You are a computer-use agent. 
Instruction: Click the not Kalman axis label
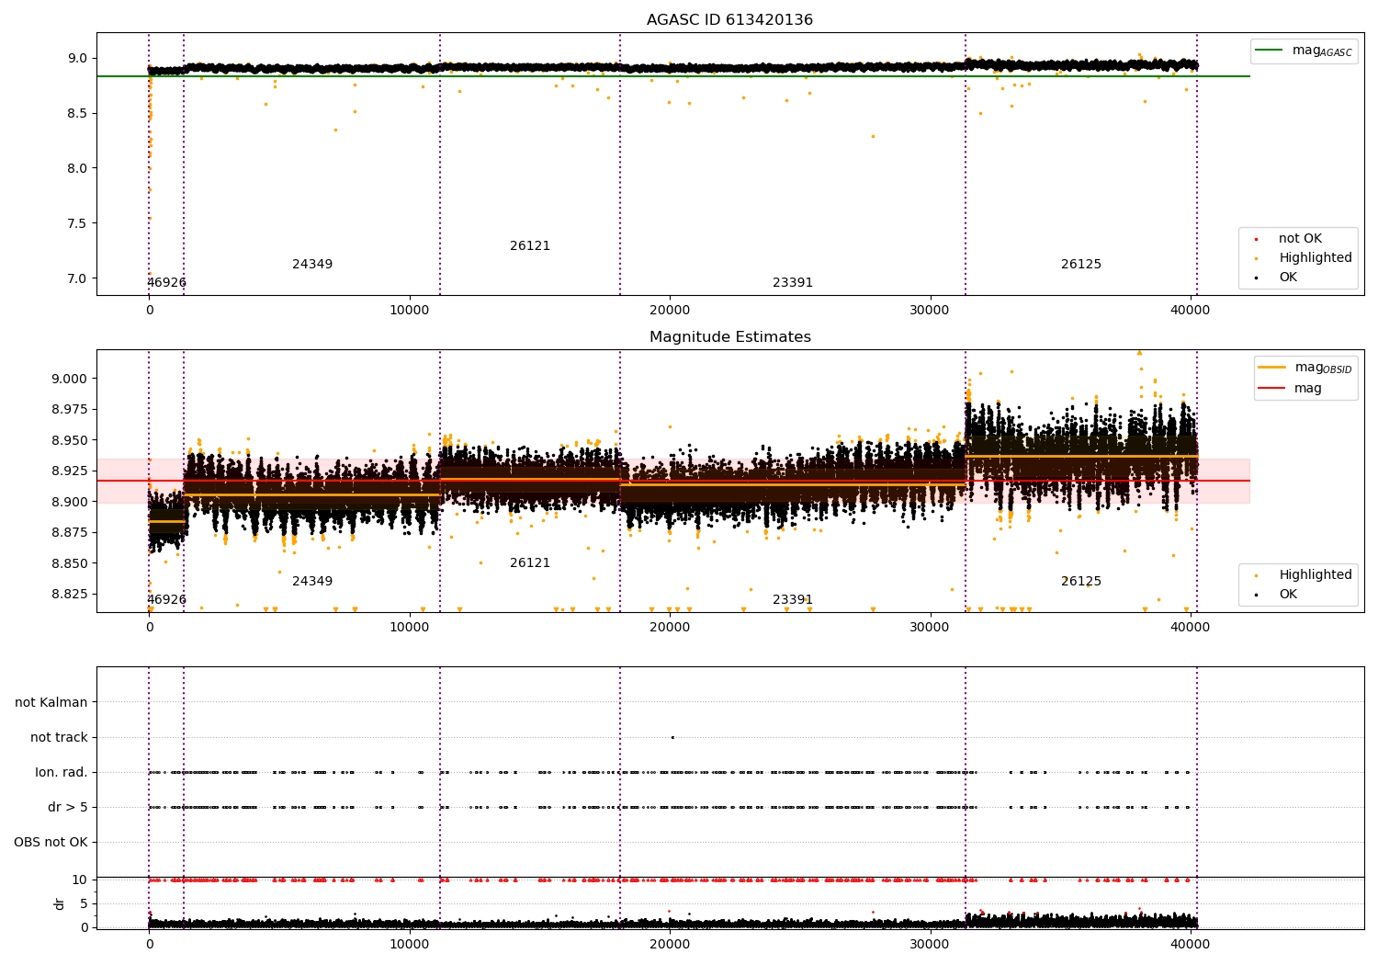pyautogui.click(x=51, y=703)
